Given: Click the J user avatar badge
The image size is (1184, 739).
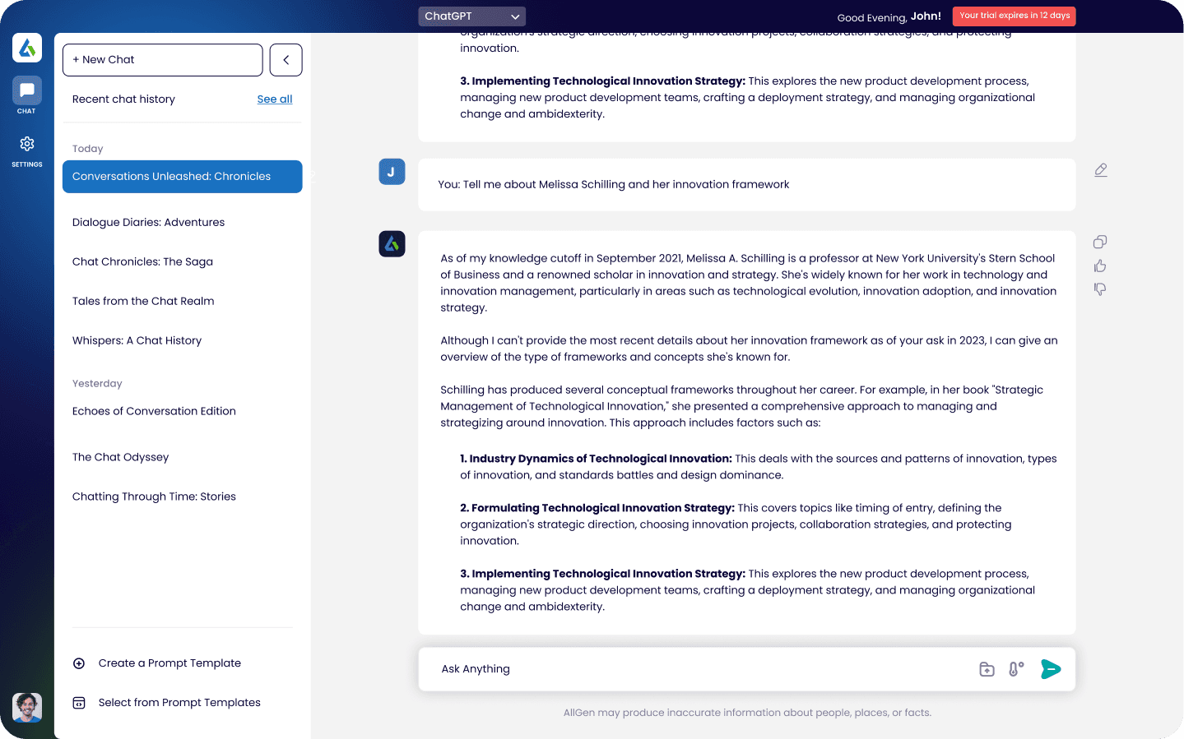Looking at the screenshot, I should pyautogui.click(x=392, y=172).
